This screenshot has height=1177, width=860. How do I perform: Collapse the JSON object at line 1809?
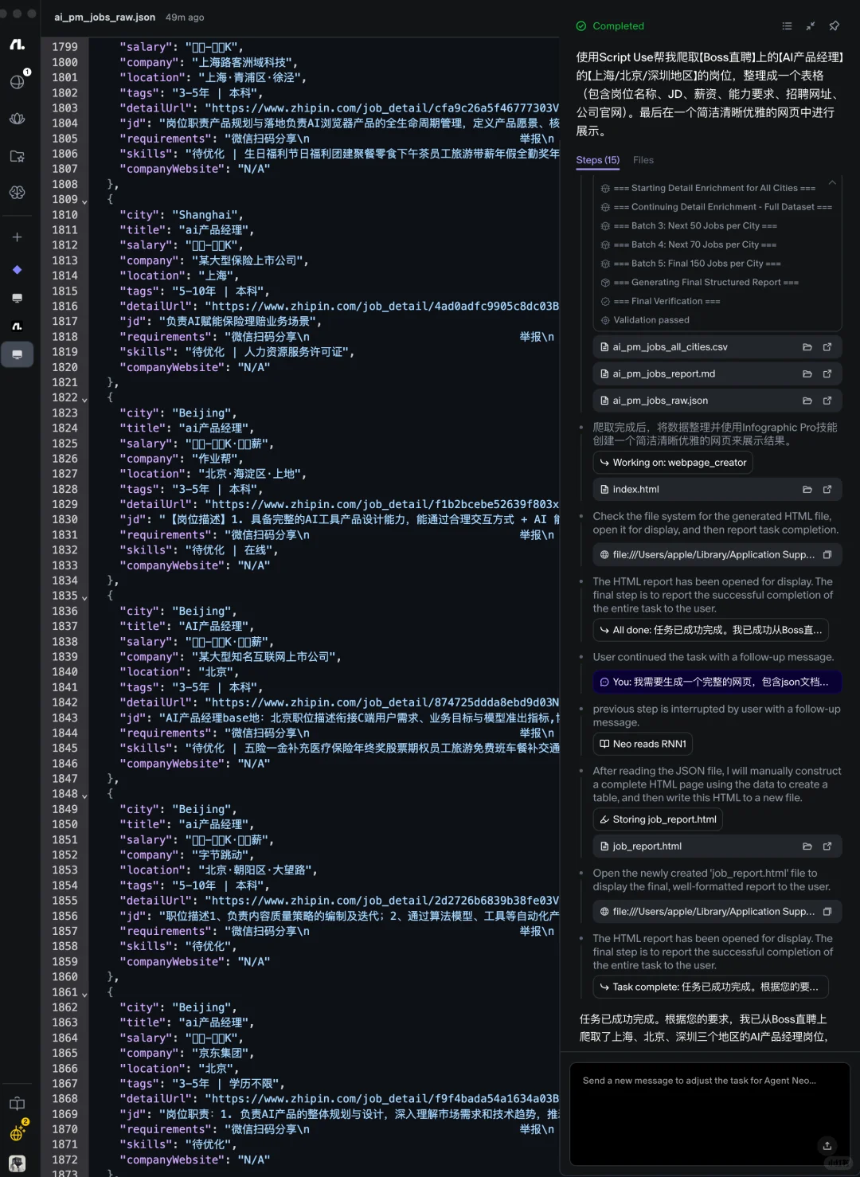pos(84,201)
